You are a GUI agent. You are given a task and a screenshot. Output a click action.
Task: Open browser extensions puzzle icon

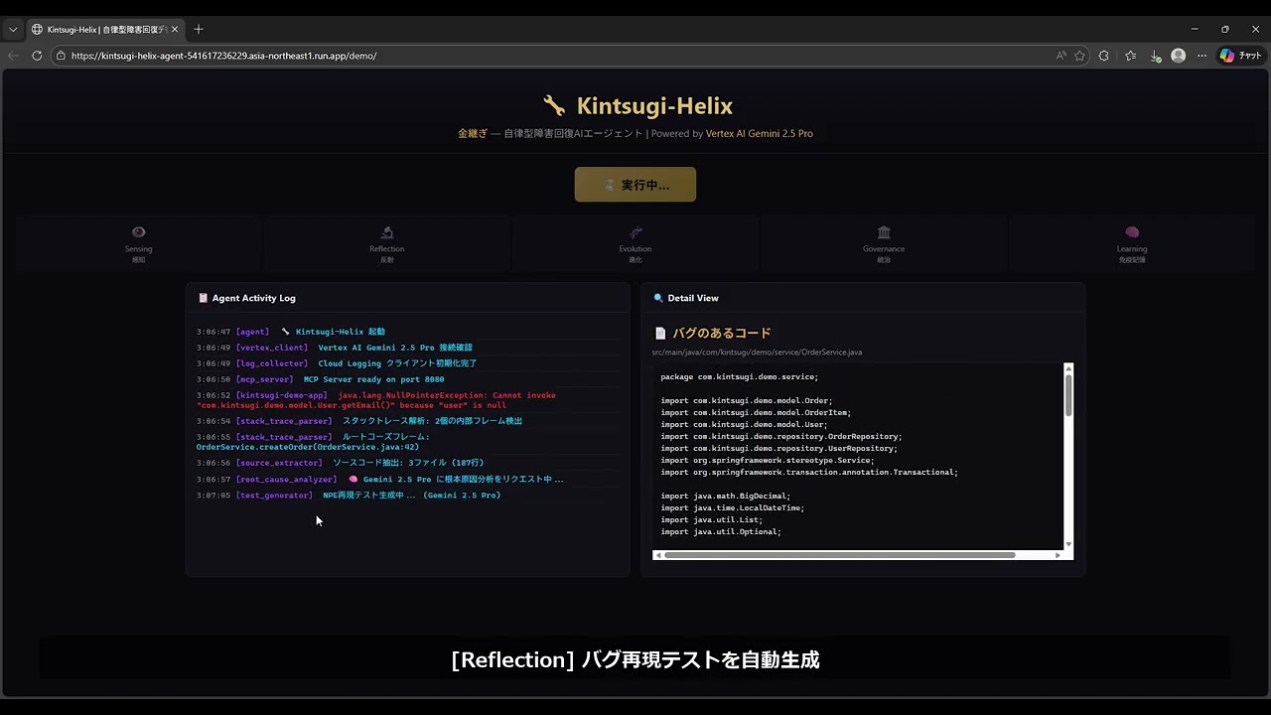point(1104,56)
